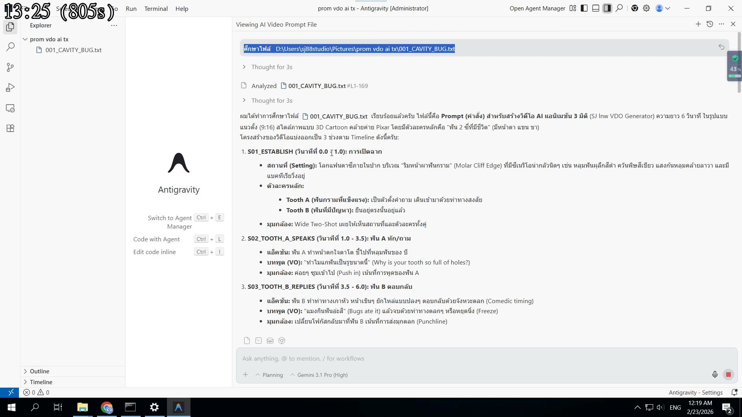Viewport: 742px width, 417px height.
Task: Open chat history clock icon
Action: (710, 24)
